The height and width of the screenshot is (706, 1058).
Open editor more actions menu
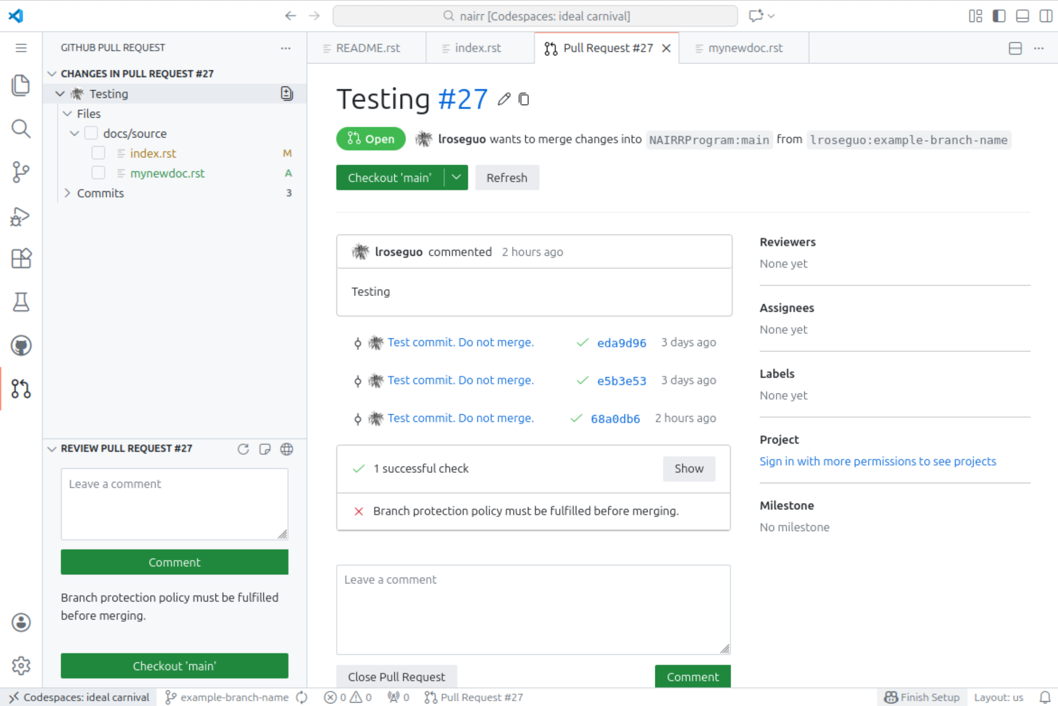[x=1039, y=48]
